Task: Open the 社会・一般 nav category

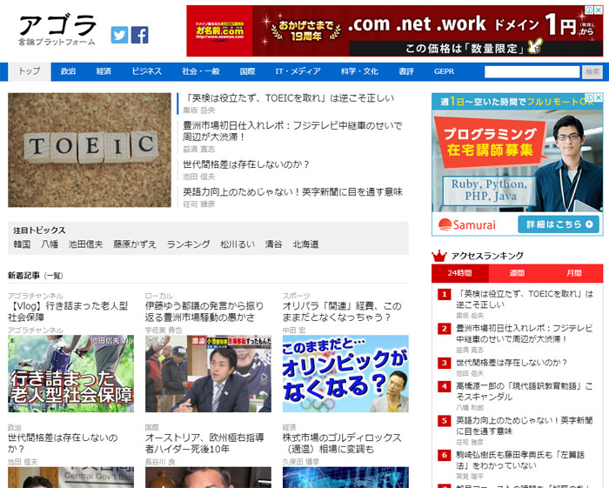Action: click(201, 71)
